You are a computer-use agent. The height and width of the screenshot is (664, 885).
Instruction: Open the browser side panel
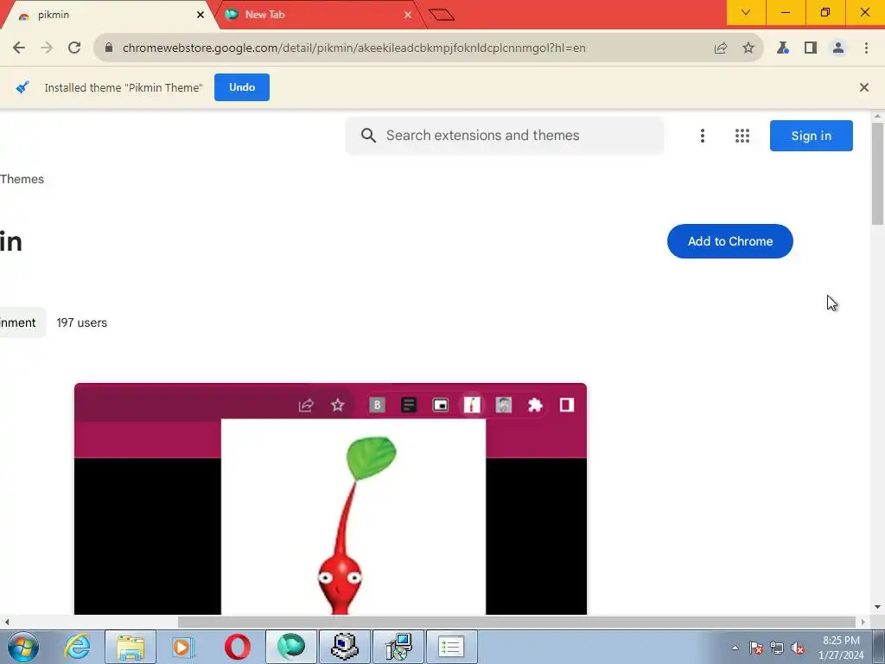(811, 48)
